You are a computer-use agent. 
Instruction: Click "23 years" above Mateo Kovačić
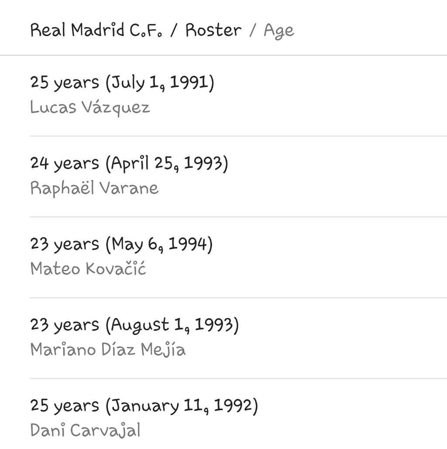pos(65,244)
